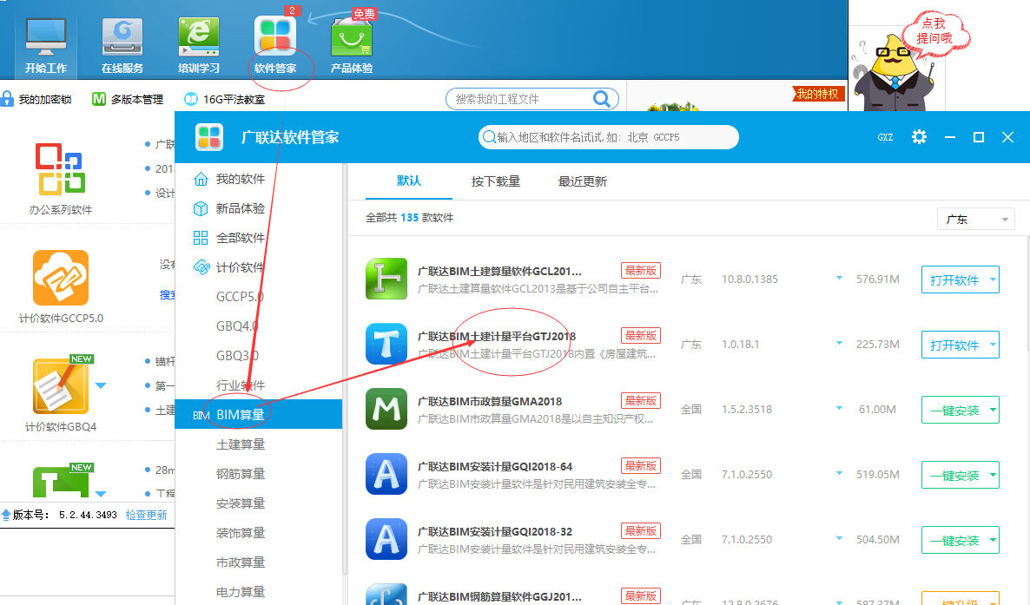Click the search magnifier in 搜索我的工程文件
1030x605 pixels.
coord(601,99)
